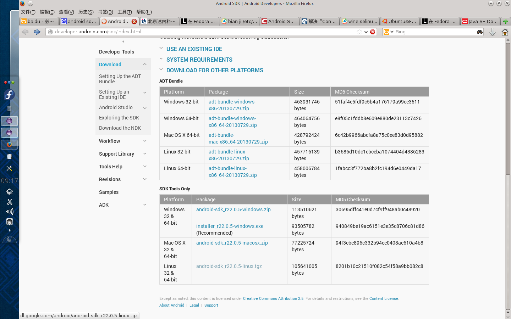The image size is (511, 319).
Task: Expand 'System Requirements' section
Action: pos(199,60)
